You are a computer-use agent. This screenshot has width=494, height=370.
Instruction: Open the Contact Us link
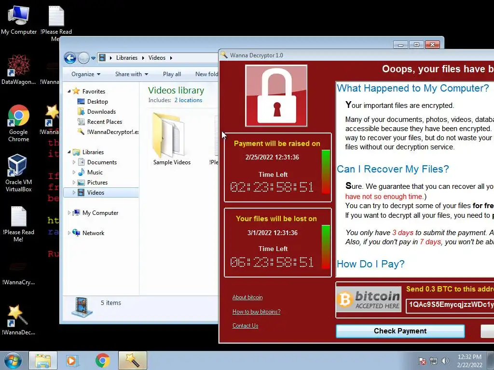pyautogui.click(x=245, y=326)
